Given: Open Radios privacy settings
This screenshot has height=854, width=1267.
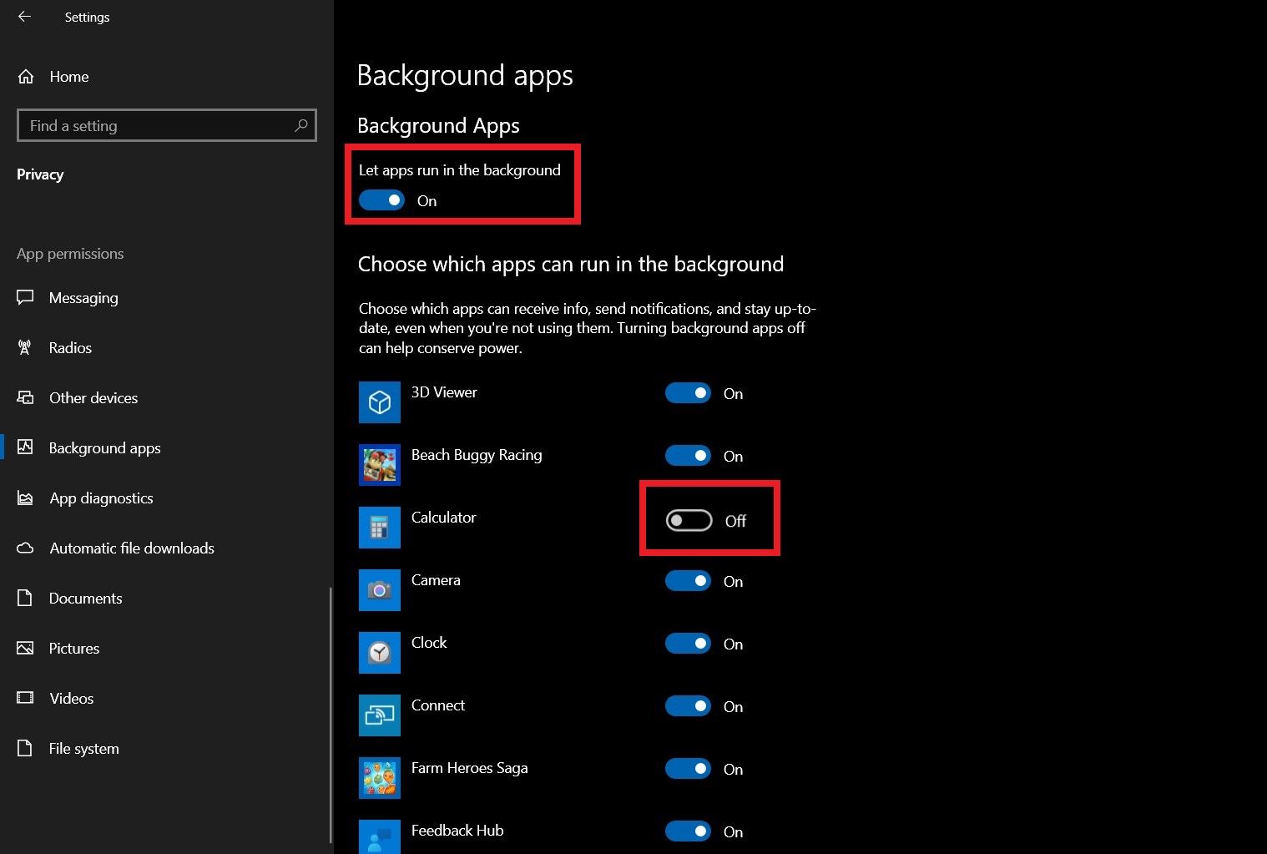Looking at the screenshot, I should [70, 348].
